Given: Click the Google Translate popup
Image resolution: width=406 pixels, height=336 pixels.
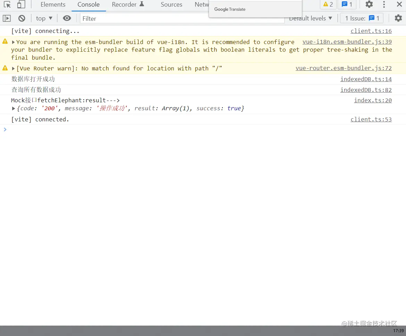Looking at the screenshot, I should click(x=255, y=9).
